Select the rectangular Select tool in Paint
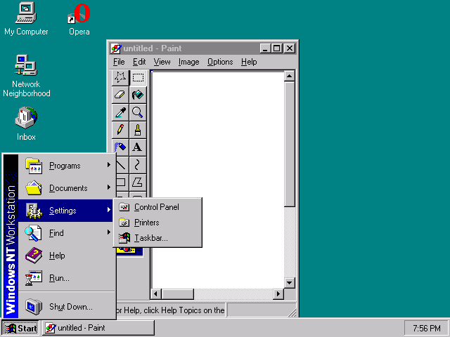 pyautogui.click(x=138, y=77)
